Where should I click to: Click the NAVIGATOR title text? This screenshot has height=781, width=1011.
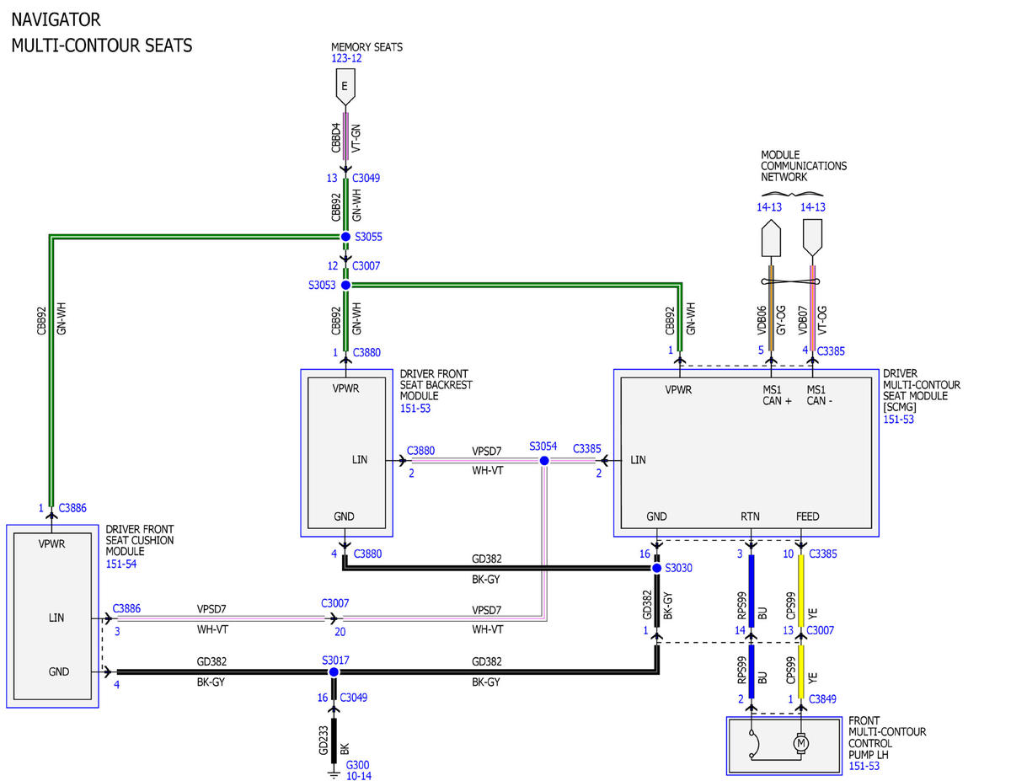[x=56, y=19]
